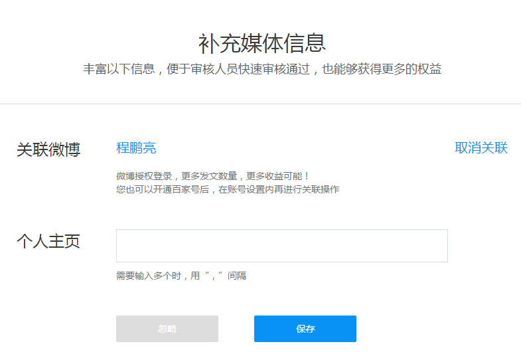Click the 取消关联 link

tap(481, 148)
